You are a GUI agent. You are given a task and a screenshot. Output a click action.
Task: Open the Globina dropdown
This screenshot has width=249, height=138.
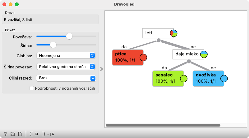pos(66,56)
